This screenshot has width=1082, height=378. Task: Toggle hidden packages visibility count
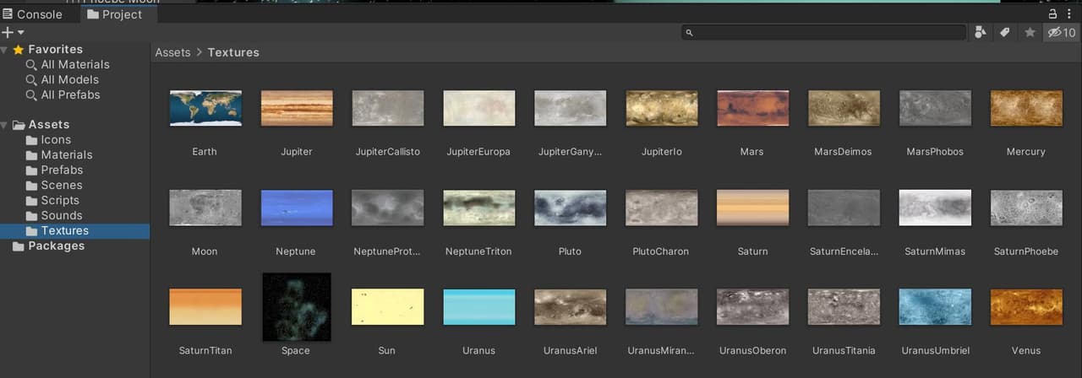tap(1062, 32)
